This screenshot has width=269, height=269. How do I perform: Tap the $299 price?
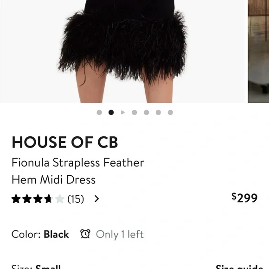[x=244, y=198]
